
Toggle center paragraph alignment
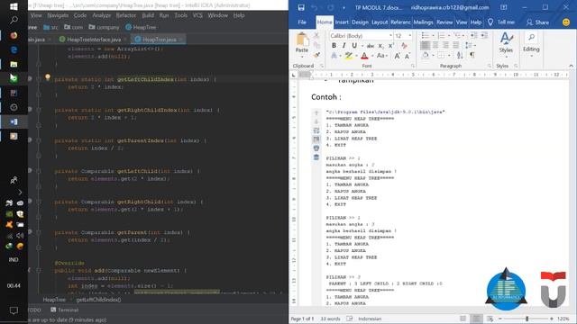[x=435, y=45]
